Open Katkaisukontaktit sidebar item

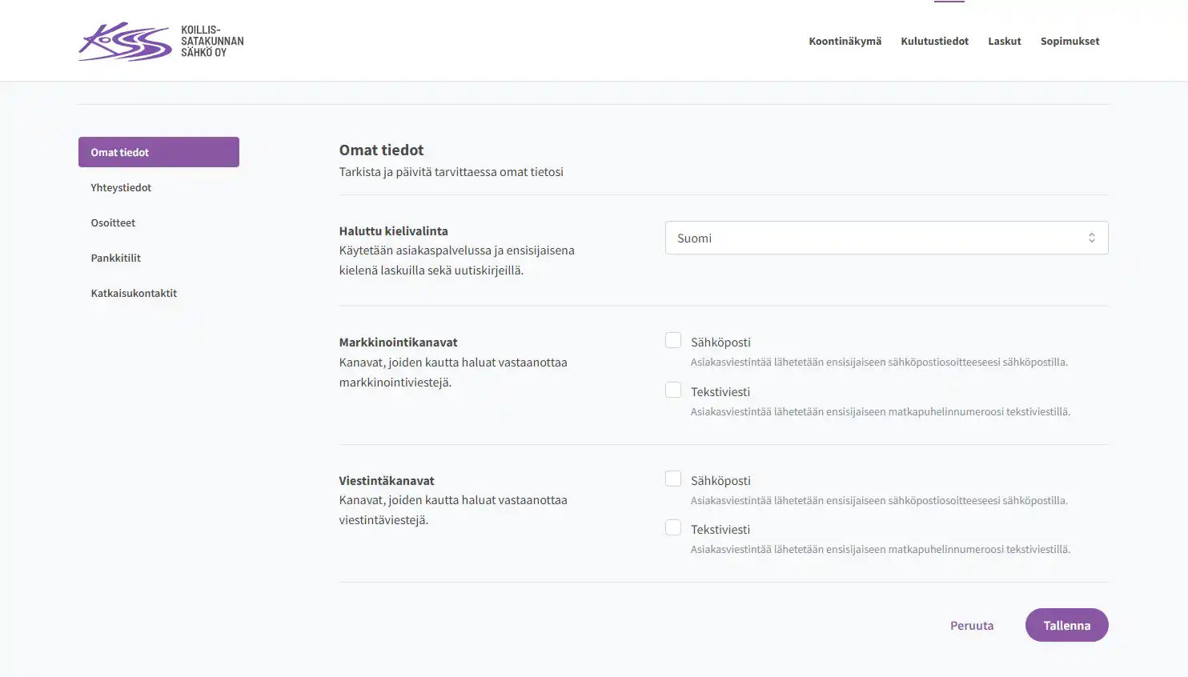pyautogui.click(x=134, y=294)
